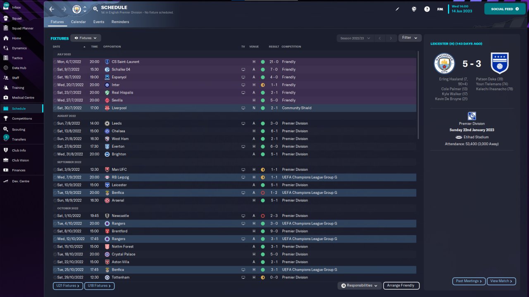The width and height of the screenshot is (529, 297).
Task: Click the loss indicator in the Newcastle row
Action: pos(263,216)
